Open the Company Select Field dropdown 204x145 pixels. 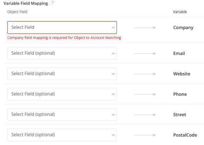click(x=62, y=27)
